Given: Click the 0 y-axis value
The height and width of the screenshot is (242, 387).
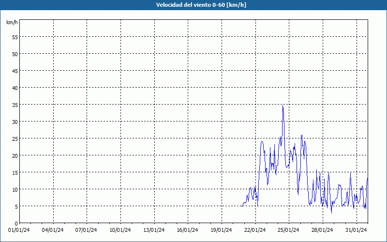Looking at the screenshot, I should coord(16,224).
